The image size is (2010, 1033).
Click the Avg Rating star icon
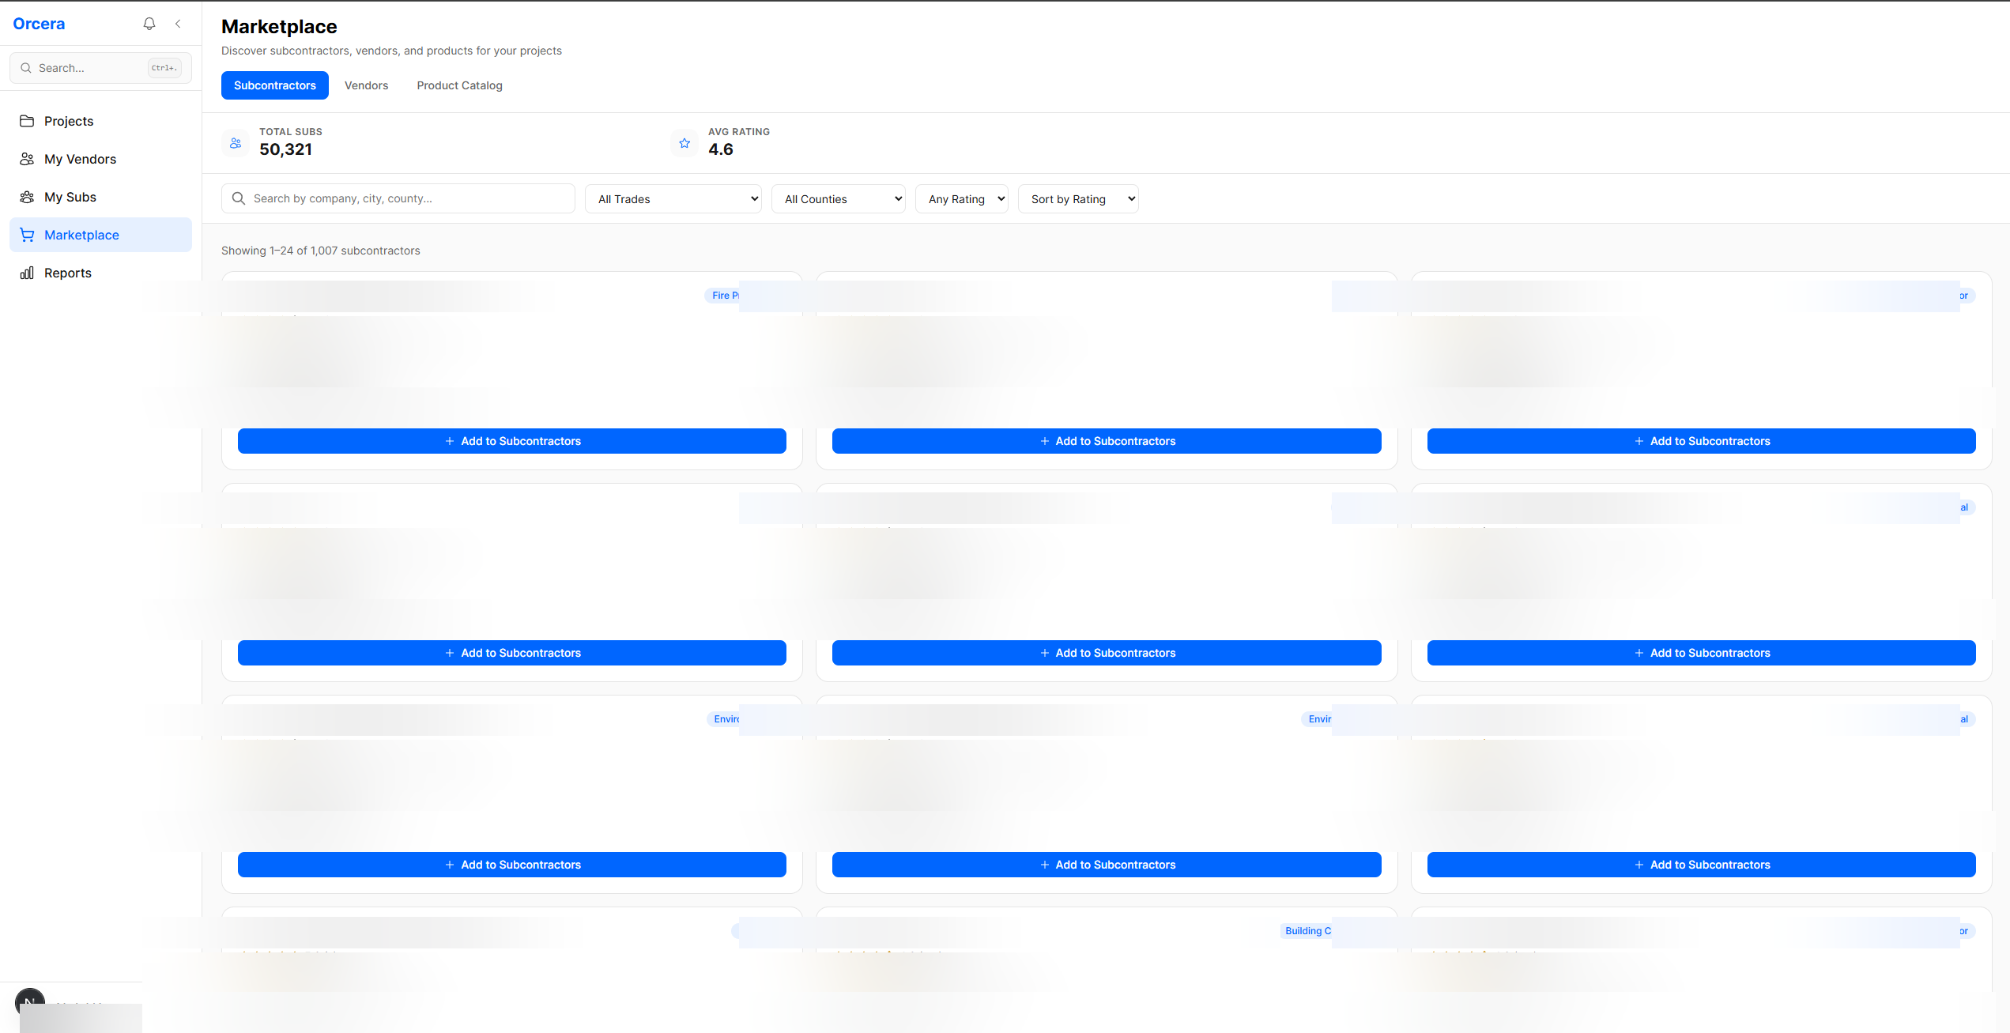click(684, 143)
